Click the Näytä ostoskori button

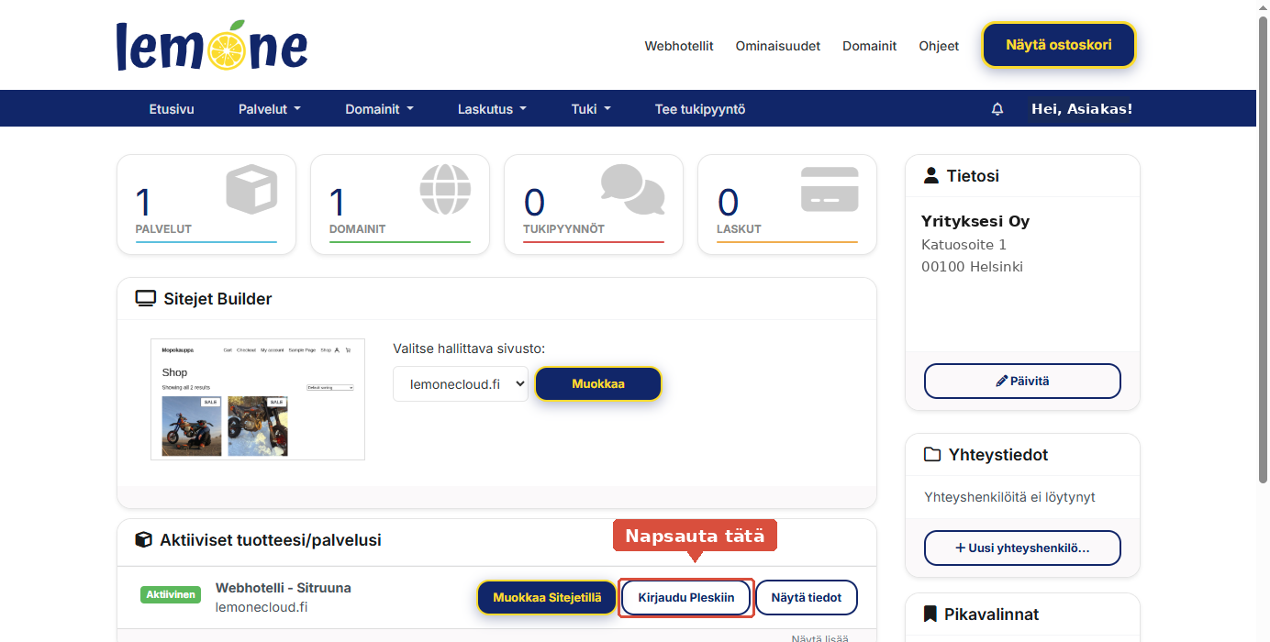[x=1059, y=45]
